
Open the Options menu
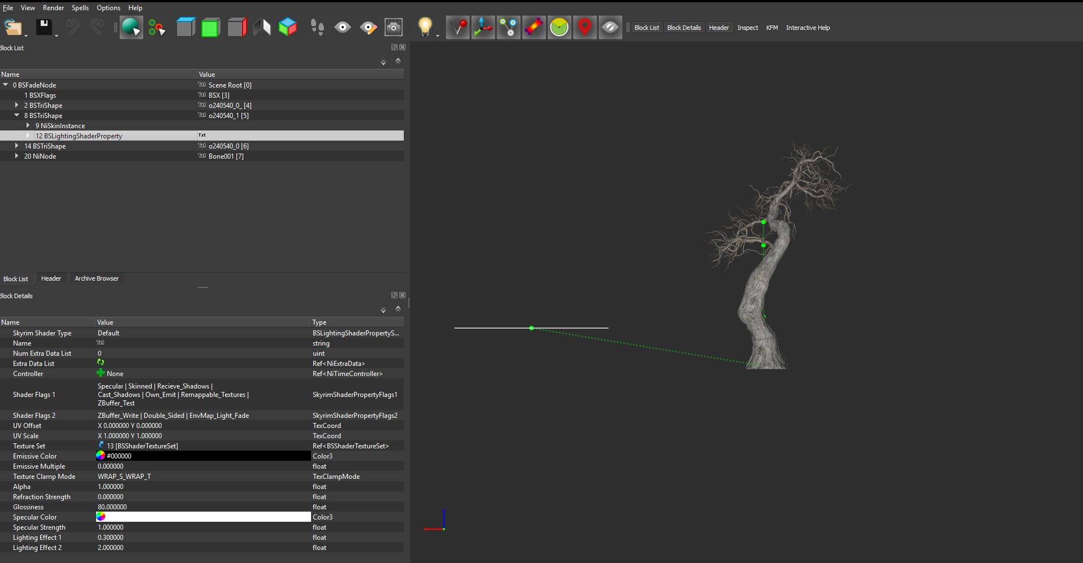(x=109, y=8)
